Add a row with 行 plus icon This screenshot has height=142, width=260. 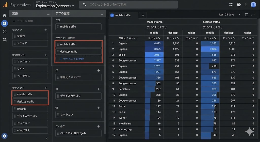[x=99, y=71]
